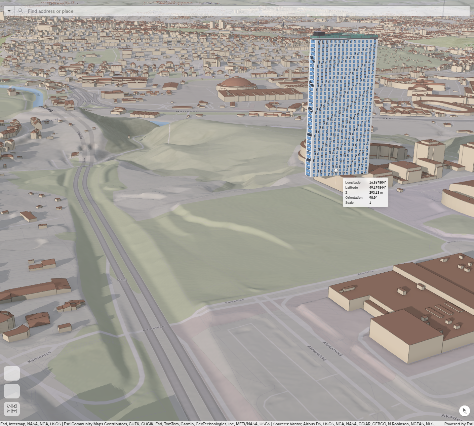474x426 pixels.
Task: Click the Scale value in the tooltip
Action: [x=370, y=202]
